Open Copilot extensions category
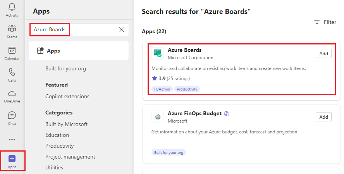The width and height of the screenshot is (344, 174). click(67, 96)
